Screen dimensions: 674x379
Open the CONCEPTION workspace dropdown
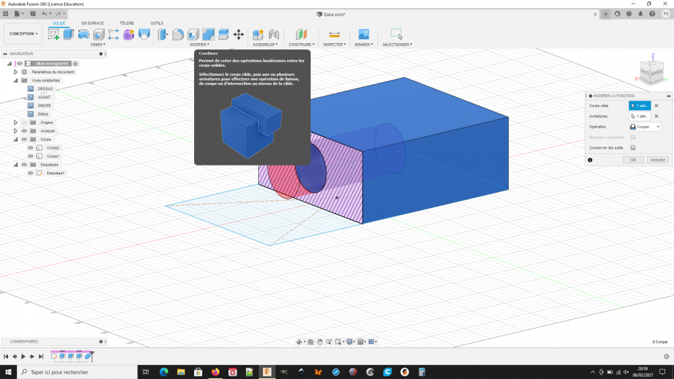pyautogui.click(x=24, y=34)
